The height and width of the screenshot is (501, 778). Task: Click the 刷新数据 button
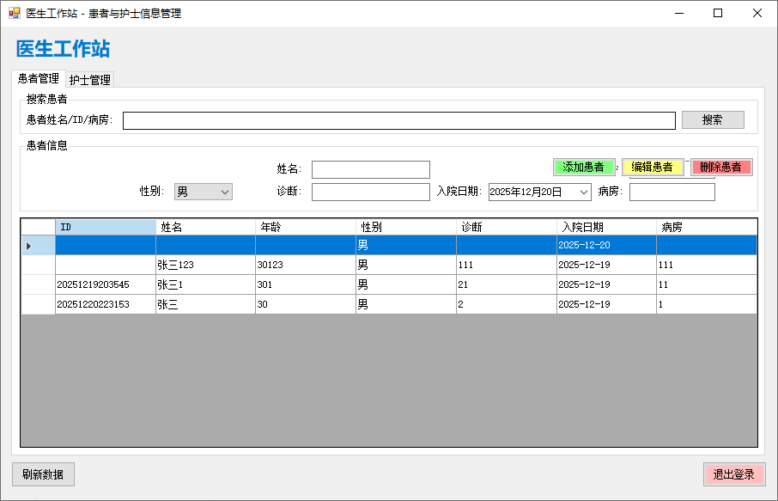43,474
